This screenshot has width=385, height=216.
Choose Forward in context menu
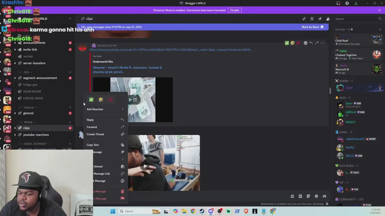click(105, 127)
